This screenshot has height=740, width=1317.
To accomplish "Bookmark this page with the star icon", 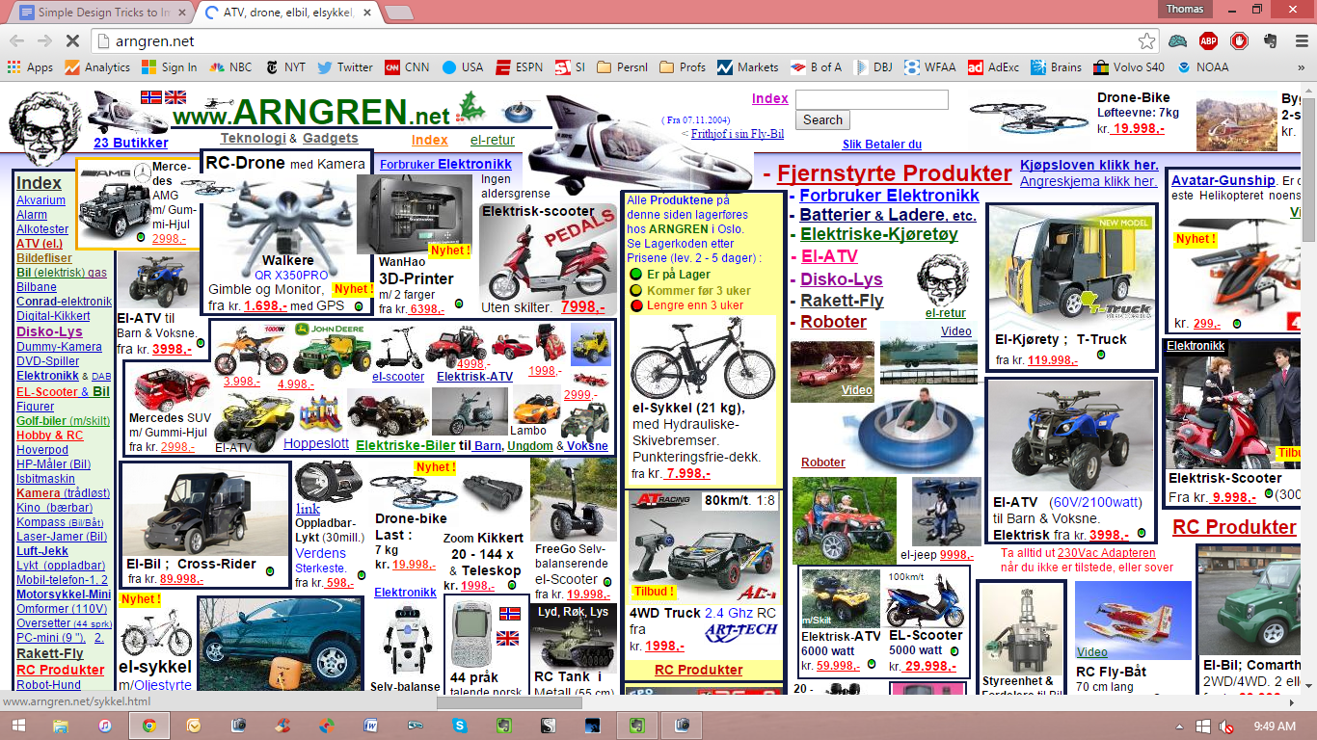I will pos(1146,40).
